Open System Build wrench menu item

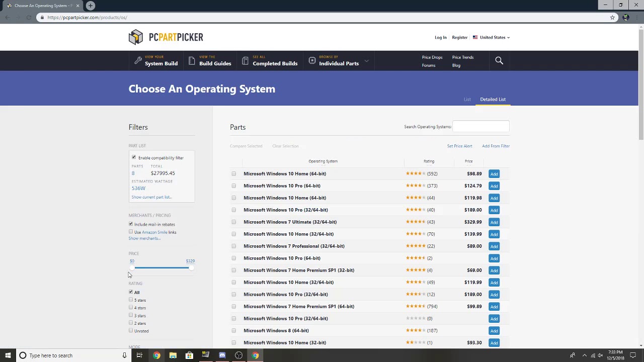click(156, 61)
